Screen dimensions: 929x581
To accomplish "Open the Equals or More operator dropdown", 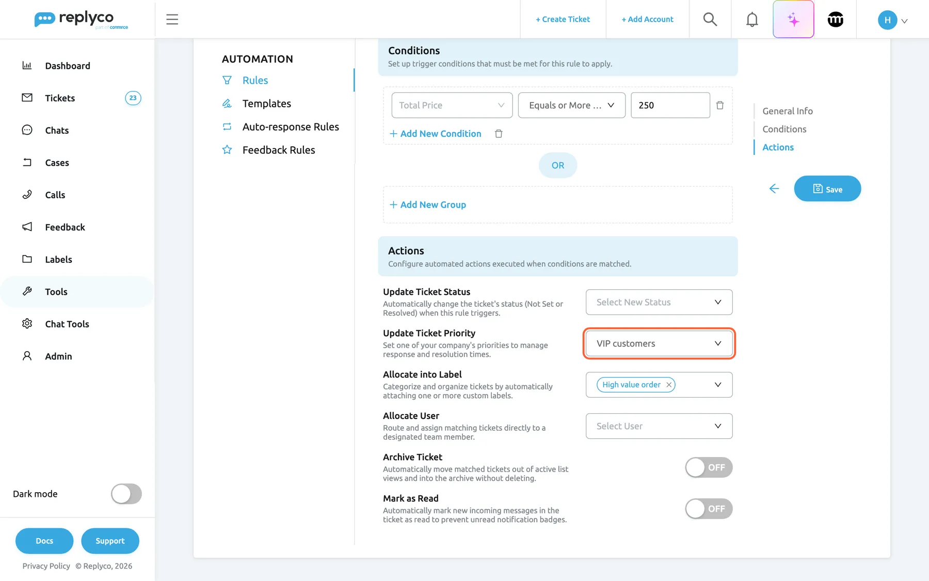I will pos(571,105).
